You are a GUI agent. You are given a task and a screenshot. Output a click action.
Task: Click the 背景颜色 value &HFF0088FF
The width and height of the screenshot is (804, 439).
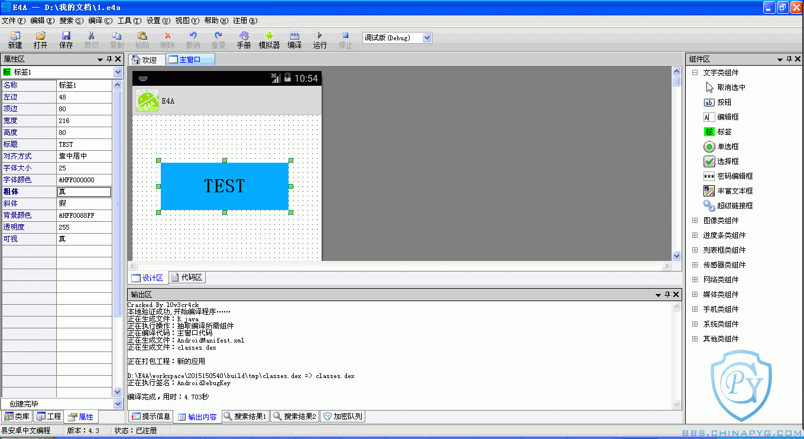coord(84,215)
